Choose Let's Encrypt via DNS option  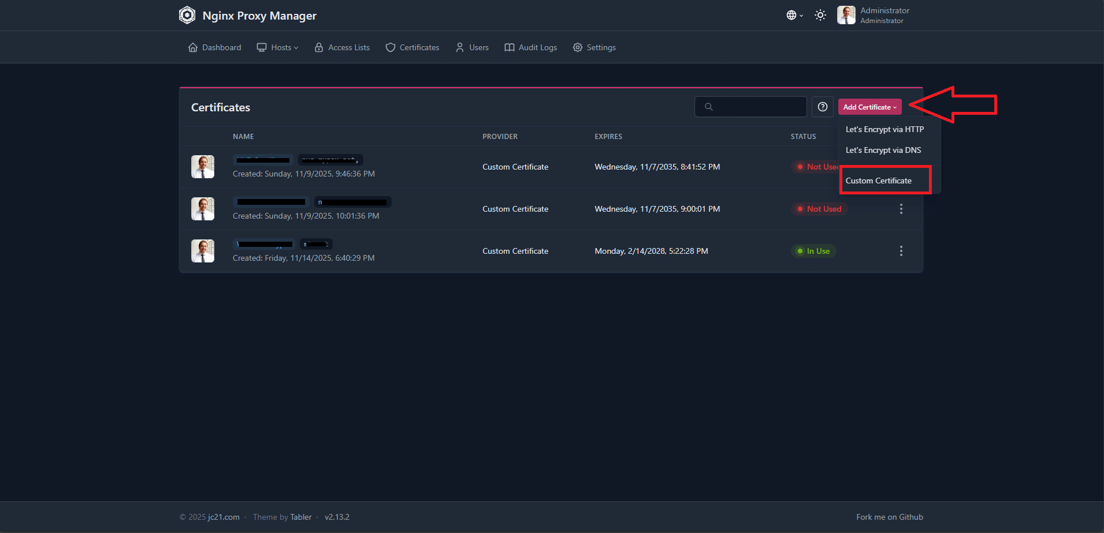pos(883,150)
